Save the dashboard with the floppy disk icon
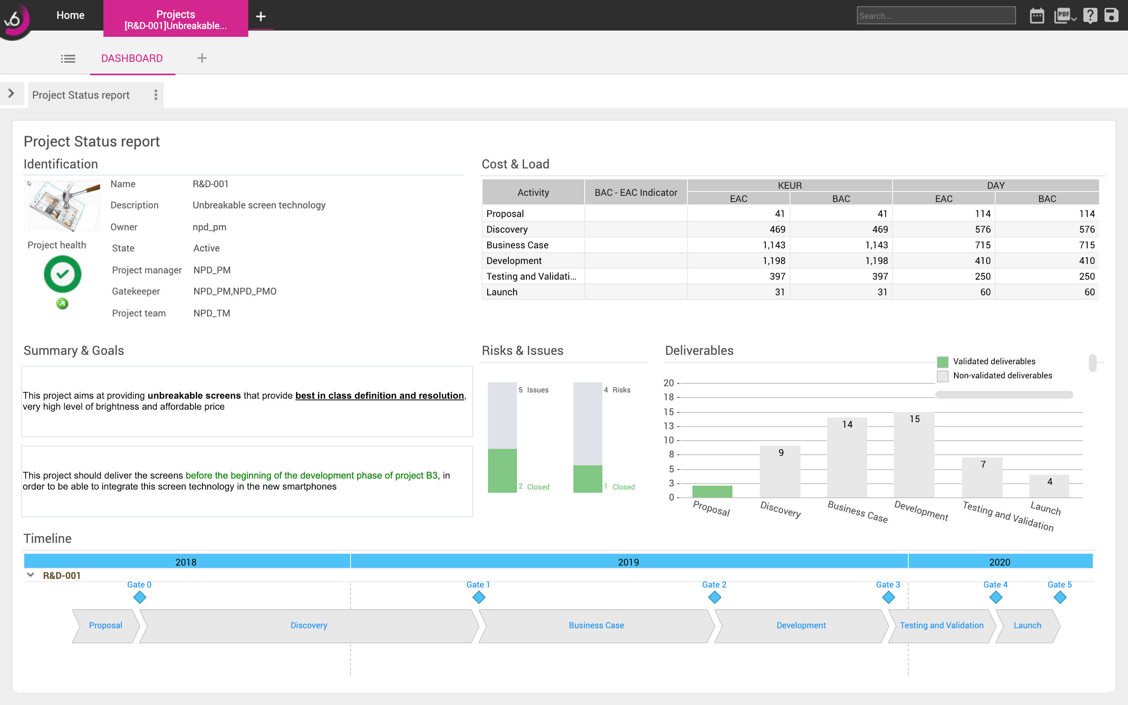This screenshot has width=1128, height=705. click(1112, 15)
